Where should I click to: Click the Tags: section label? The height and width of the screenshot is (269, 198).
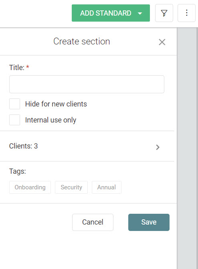[18, 171]
